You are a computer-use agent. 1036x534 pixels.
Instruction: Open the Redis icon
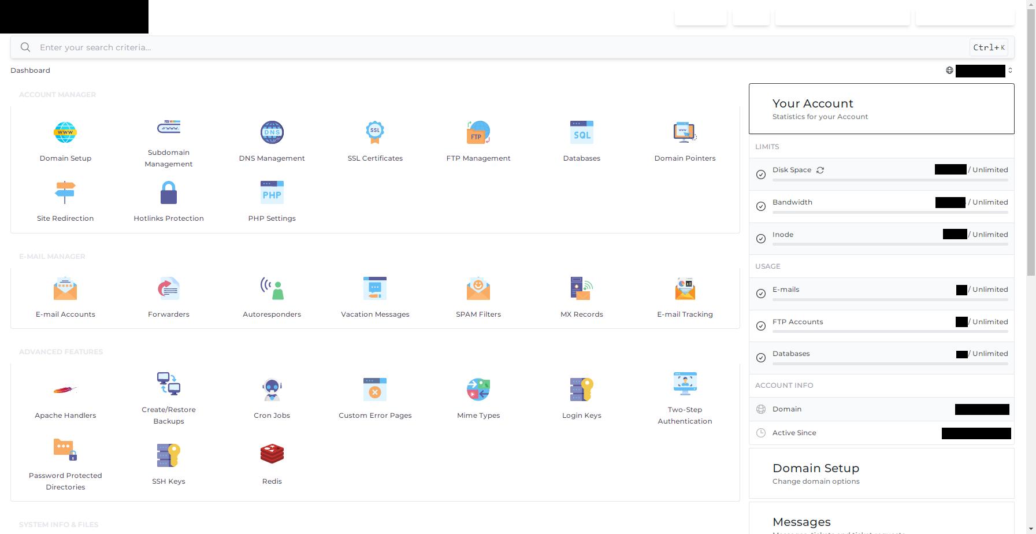coord(272,455)
